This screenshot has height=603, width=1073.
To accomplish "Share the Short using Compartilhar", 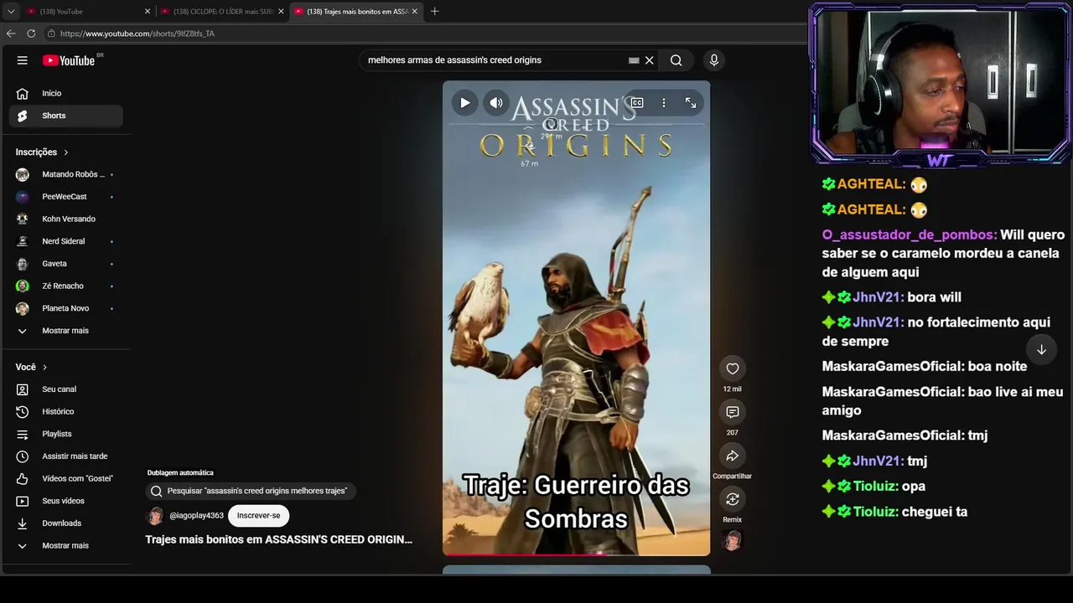I will [733, 456].
